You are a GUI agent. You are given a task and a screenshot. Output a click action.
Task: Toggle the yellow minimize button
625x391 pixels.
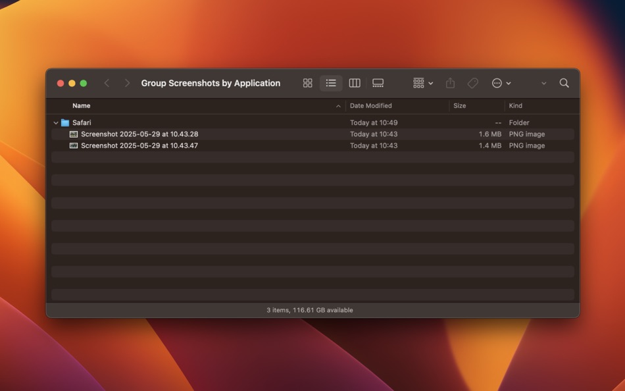[x=72, y=83]
